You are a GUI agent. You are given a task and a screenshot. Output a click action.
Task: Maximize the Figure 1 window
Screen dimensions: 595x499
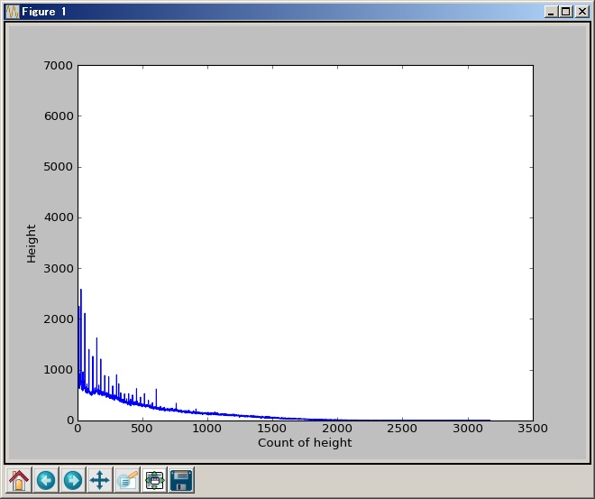[566, 12]
